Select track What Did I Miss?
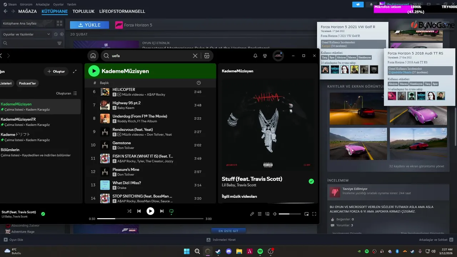This screenshot has width=457, height=257. 150,185
